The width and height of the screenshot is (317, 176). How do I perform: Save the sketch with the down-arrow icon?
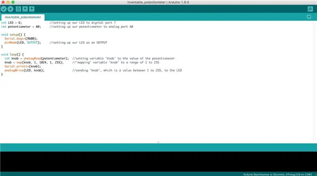pyautogui.click(x=32, y=9)
